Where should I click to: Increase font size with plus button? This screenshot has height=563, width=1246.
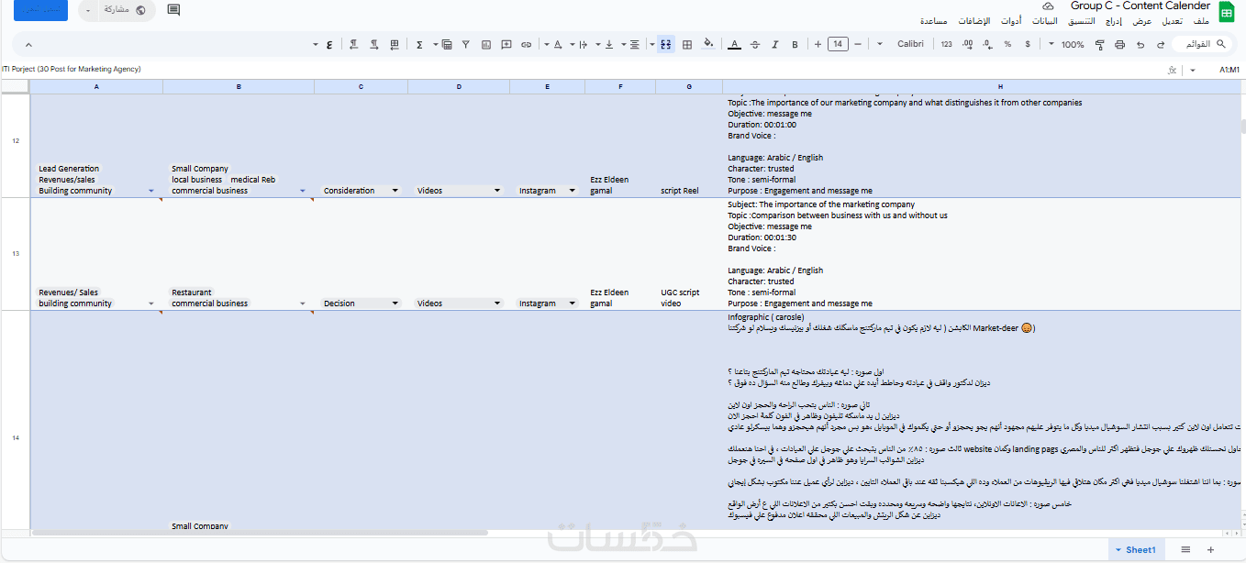(x=818, y=44)
